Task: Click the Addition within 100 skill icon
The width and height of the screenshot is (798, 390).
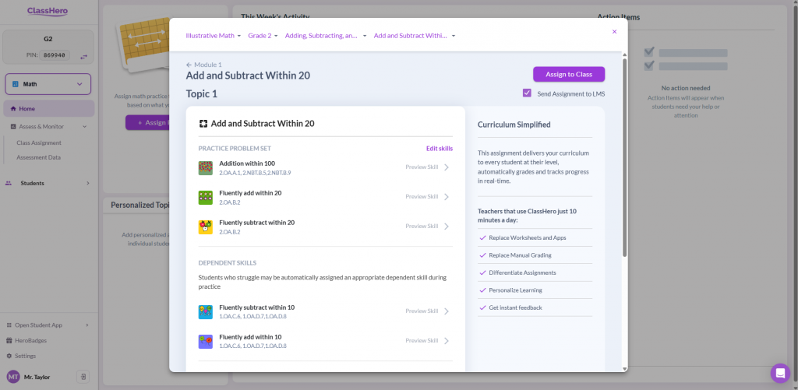Action: 206,167
